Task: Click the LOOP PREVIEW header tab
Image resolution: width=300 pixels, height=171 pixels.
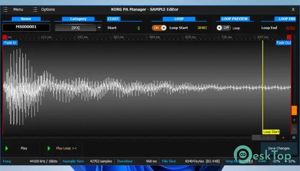Action: (x=235, y=19)
